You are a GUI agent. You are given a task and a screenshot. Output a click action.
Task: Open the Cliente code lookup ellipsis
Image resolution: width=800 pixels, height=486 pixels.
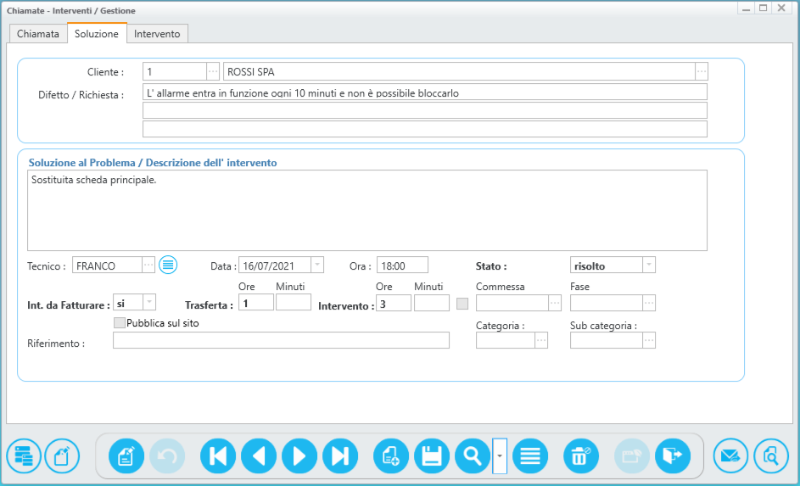coord(213,71)
